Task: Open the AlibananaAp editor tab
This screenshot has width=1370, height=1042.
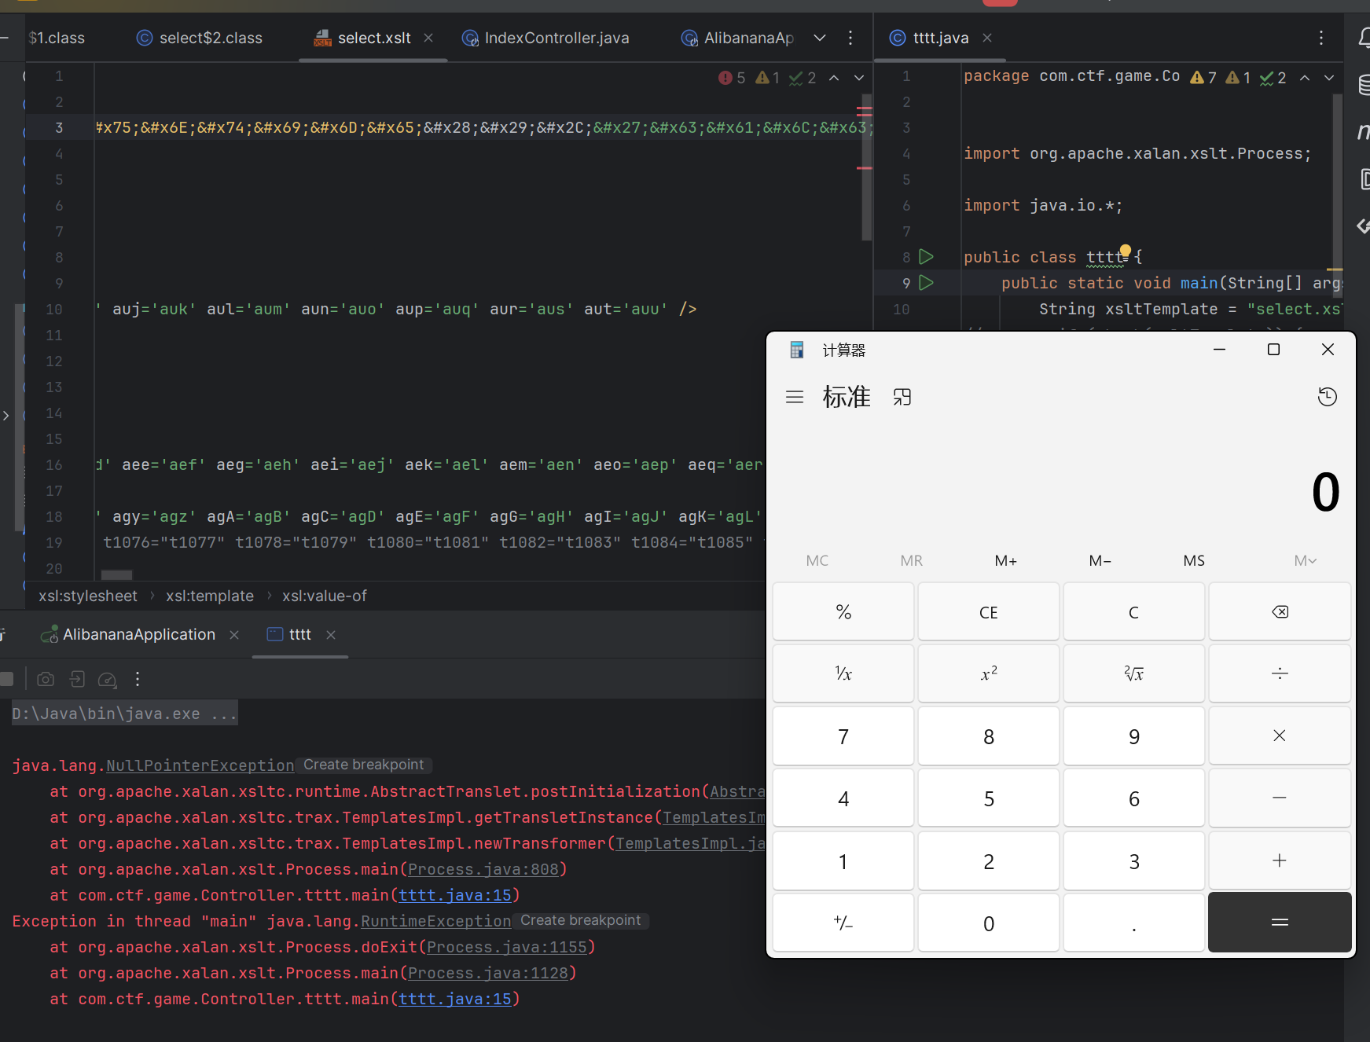Action: pos(737,38)
